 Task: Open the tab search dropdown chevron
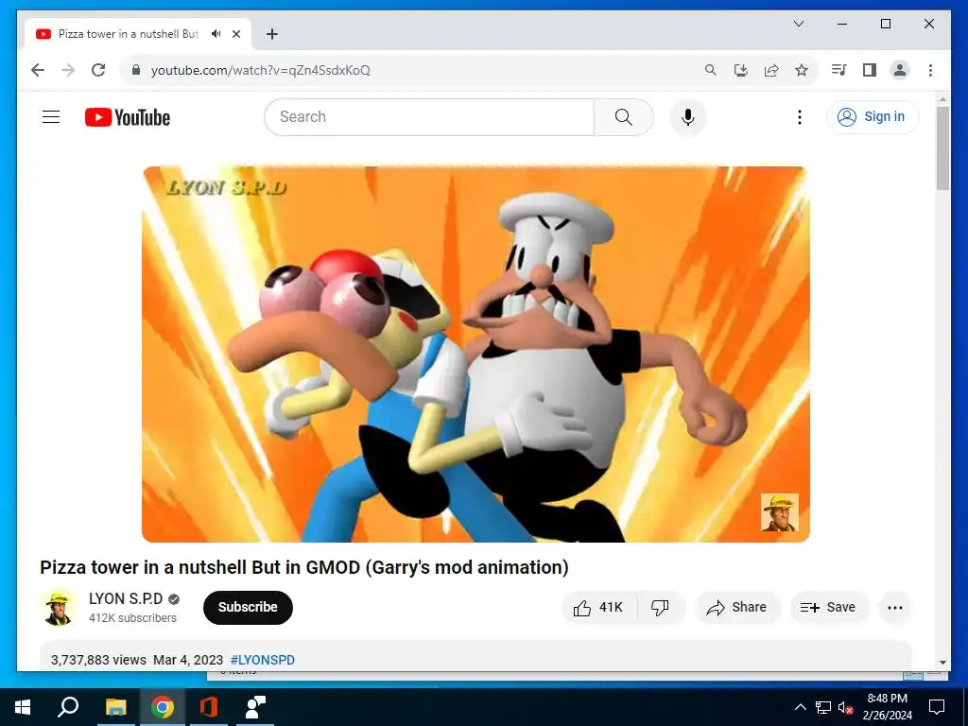(798, 24)
